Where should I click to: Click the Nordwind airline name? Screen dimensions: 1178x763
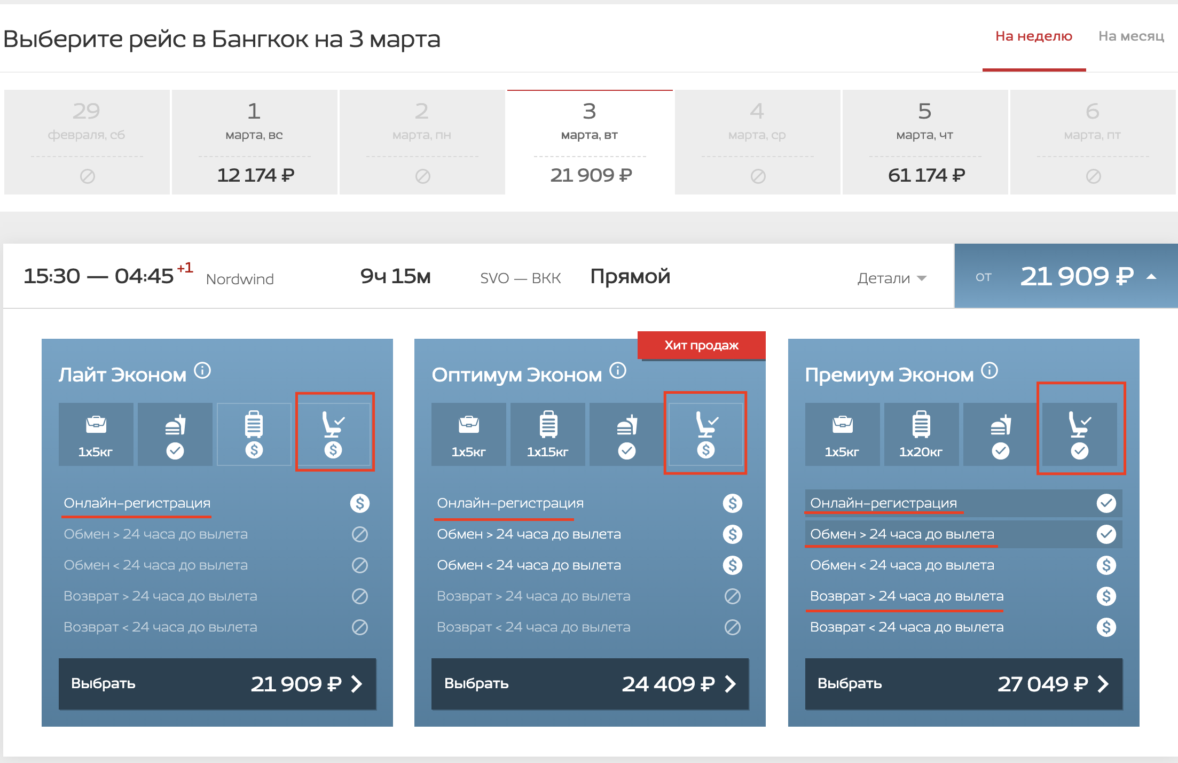pyautogui.click(x=240, y=279)
